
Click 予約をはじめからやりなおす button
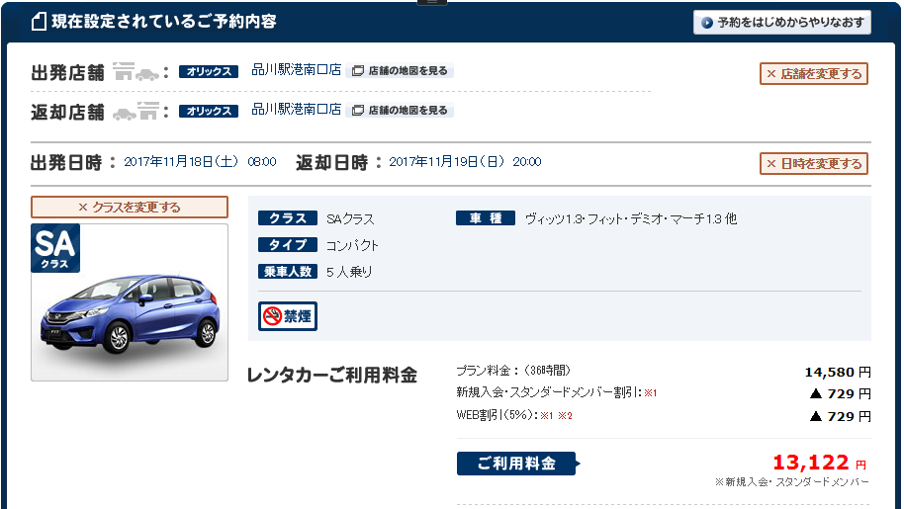pyautogui.click(x=781, y=23)
